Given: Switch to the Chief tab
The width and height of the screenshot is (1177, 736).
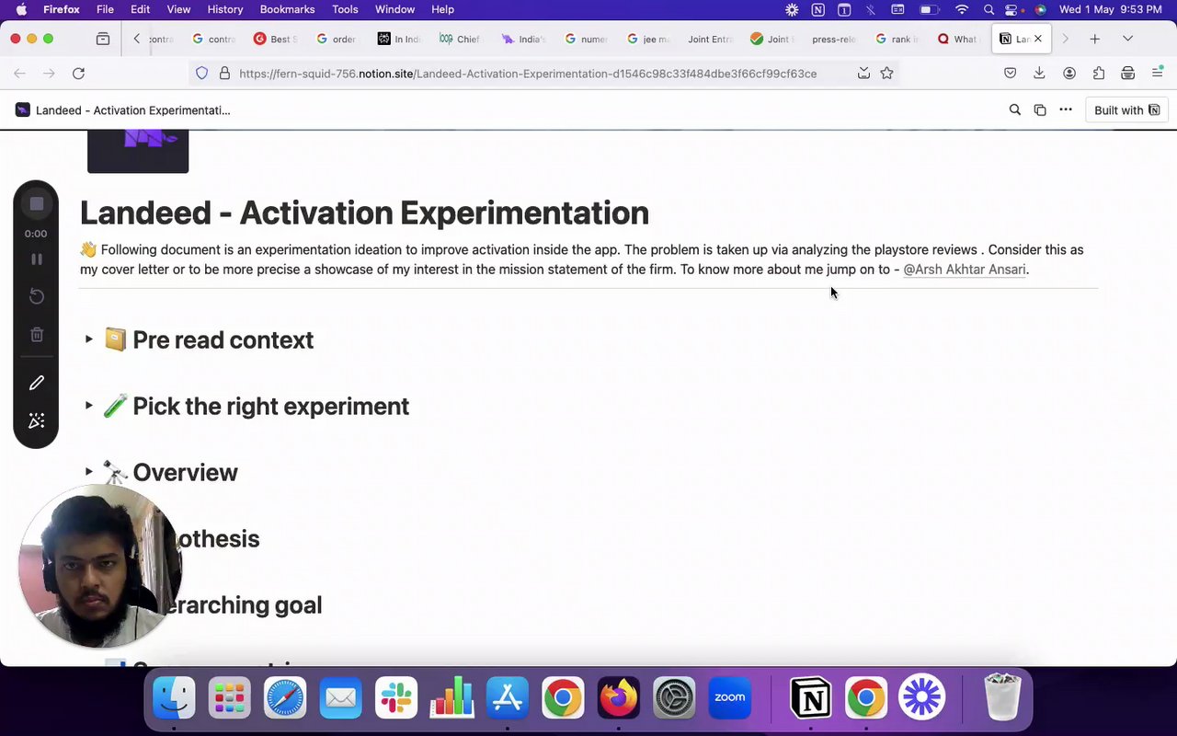Looking at the screenshot, I should click(461, 39).
